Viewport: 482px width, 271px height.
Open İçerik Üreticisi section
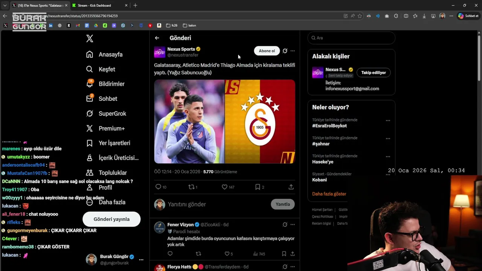tap(112, 158)
